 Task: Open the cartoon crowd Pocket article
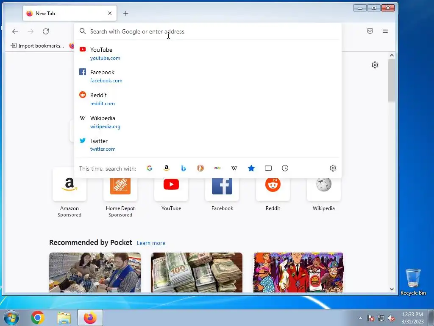[x=298, y=272]
